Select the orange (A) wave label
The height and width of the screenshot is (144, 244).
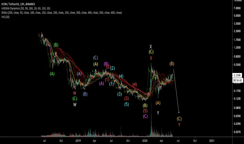pos(158,103)
